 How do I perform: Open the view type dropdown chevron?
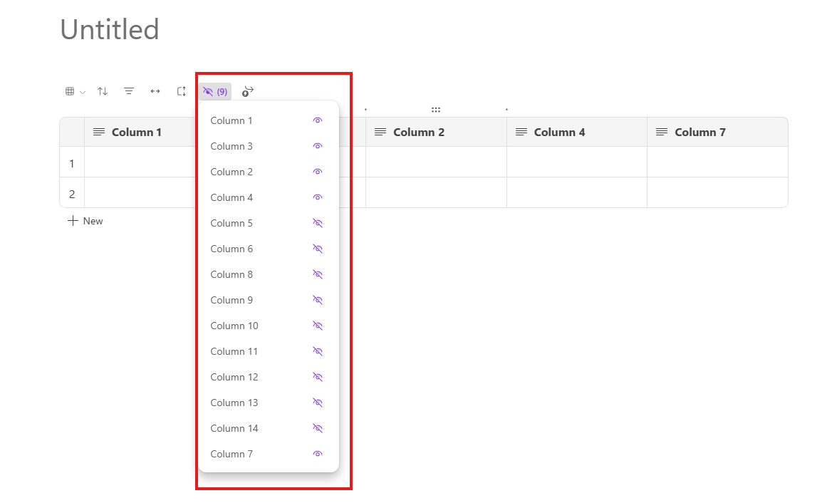(x=81, y=91)
